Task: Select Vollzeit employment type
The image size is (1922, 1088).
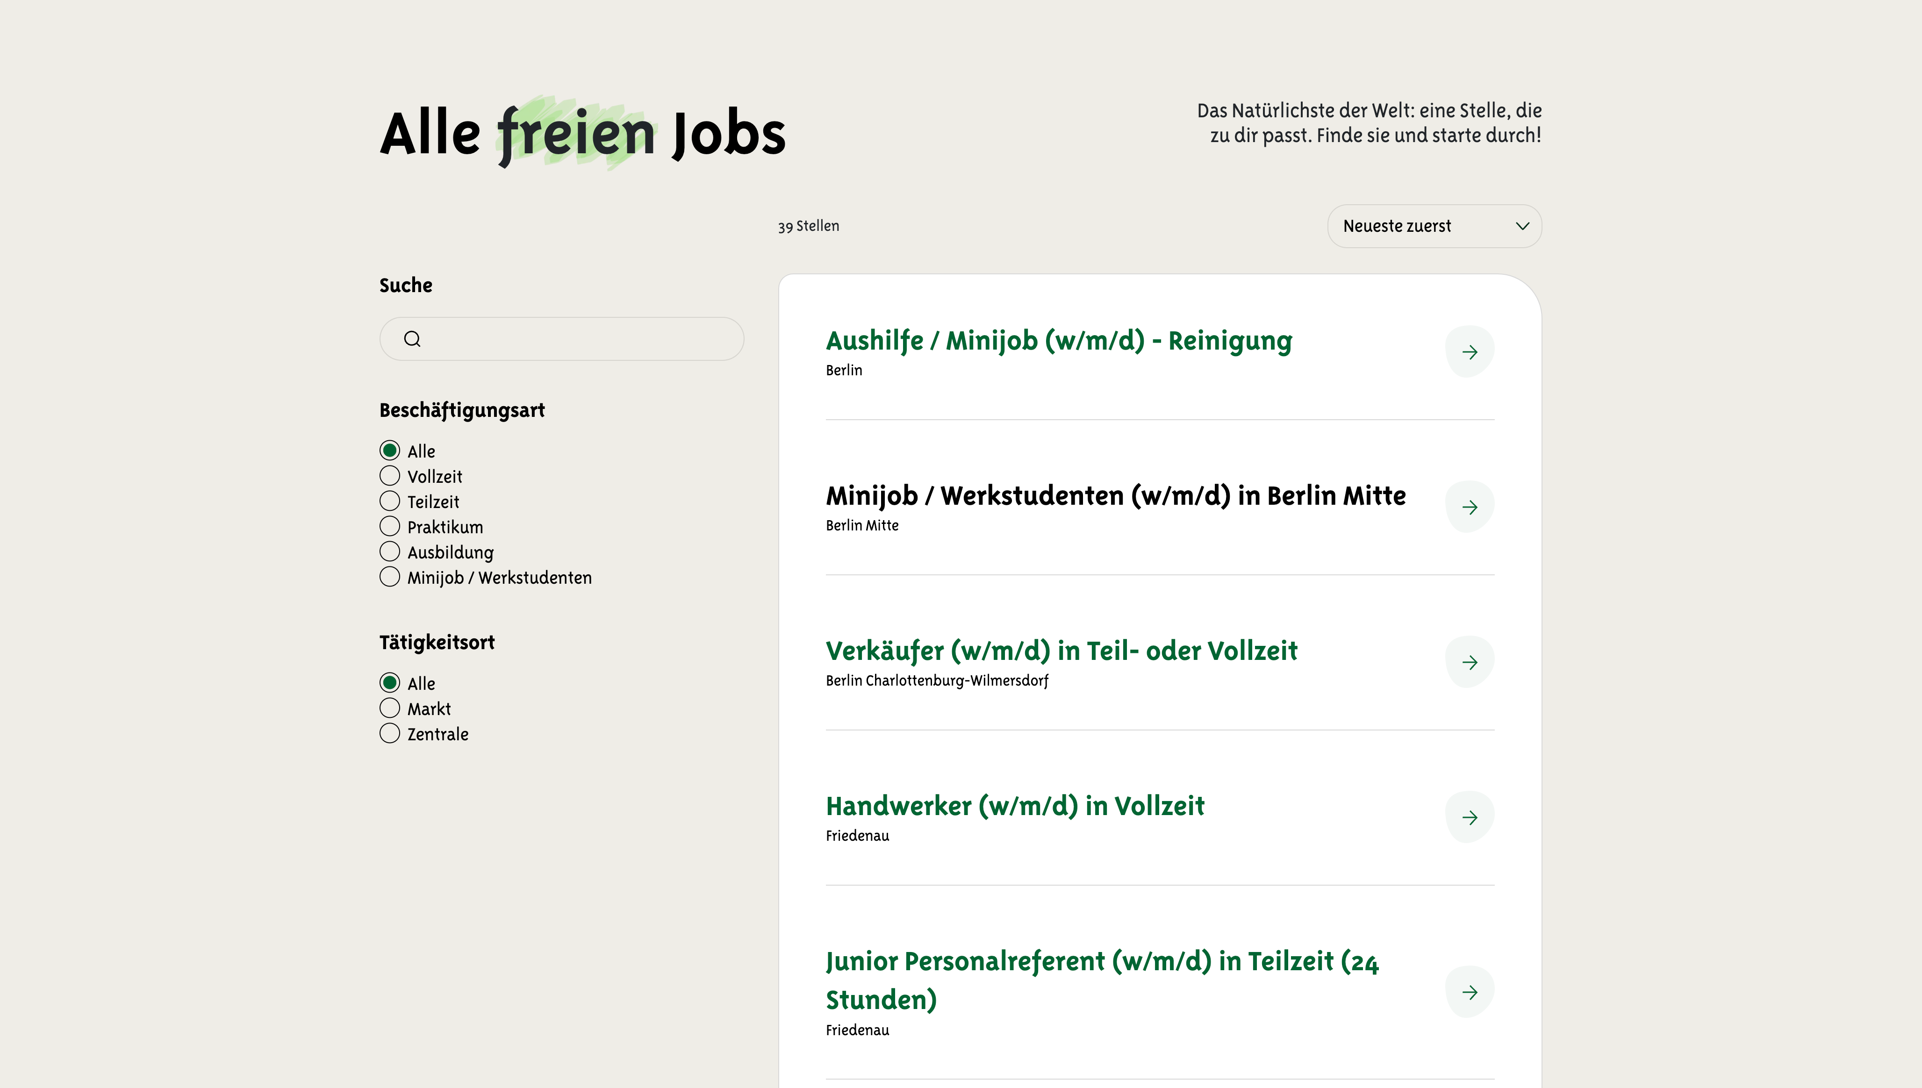Action: click(389, 476)
